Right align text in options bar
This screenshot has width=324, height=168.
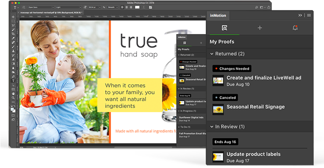[x=131, y=7]
